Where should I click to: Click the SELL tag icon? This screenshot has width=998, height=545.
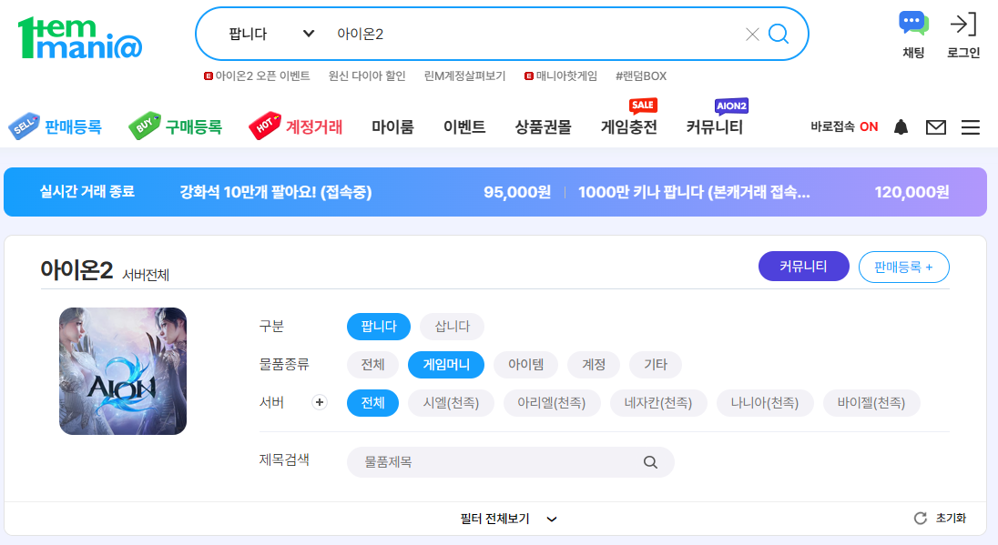click(x=25, y=126)
